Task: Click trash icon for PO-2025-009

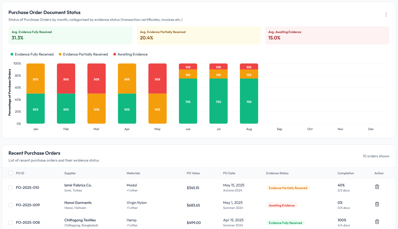Action: pyautogui.click(x=377, y=204)
